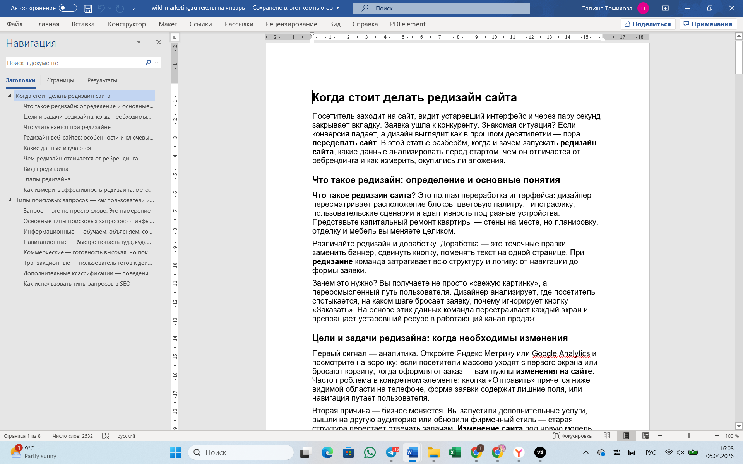Click the Undo arrow icon
This screenshot has width=743, height=464.
point(101,8)
